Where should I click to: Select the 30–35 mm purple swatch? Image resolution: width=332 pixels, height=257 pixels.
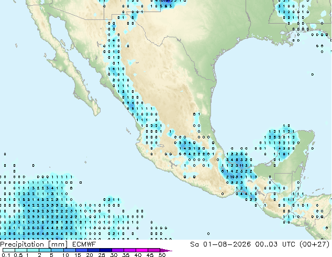coord(117,250)
